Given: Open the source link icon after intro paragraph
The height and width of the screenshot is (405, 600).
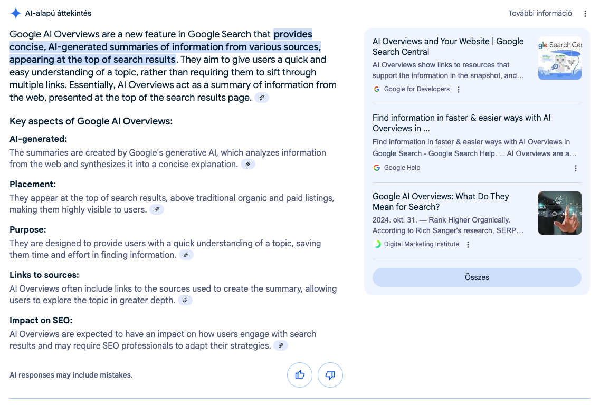Looking at the screenshot, I should pos(262,98).
